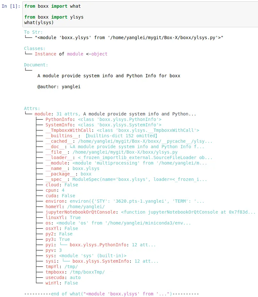The width and height of the screenshot is (258, 297).
Task: Select the 'cpun: 4' row
Action: click(55, 191)
